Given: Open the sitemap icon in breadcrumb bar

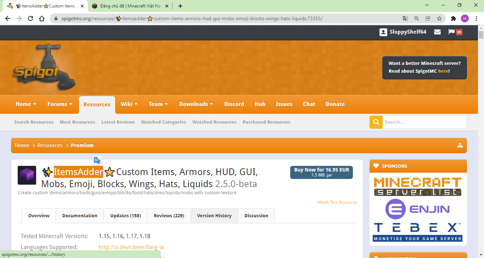Looking at the screenshot, I should click(460, 145).
